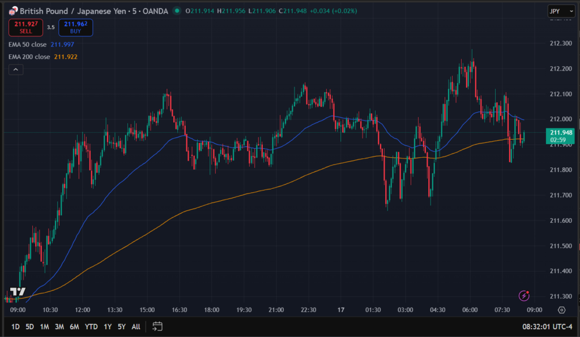Select the 3M time range
580x337 pixels.
(59, 327)
